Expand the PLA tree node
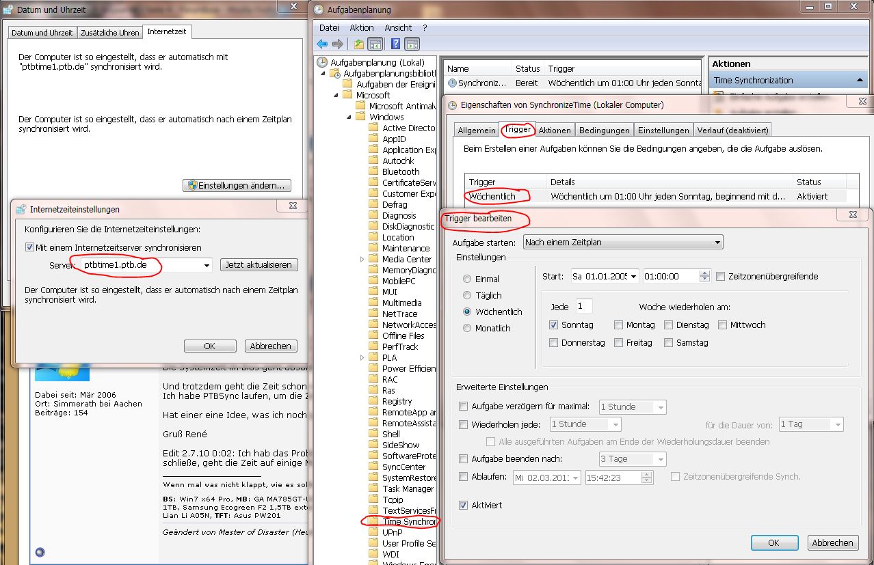 point(362,357)
